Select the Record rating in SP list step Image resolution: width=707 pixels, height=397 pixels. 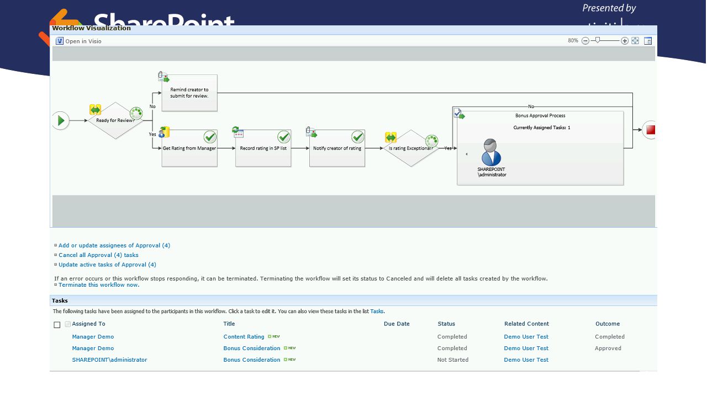pos(263,148)
